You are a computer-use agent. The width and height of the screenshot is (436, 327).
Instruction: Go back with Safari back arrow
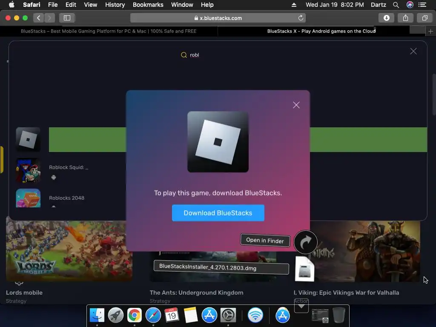(x=39, y=18)
